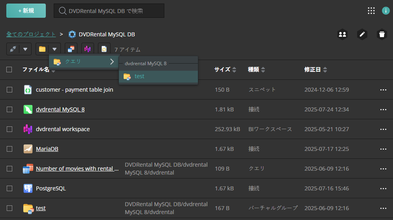
Task: Go to 全てのプロジェクト breadcrumb link
Action: tap(31, 34)
